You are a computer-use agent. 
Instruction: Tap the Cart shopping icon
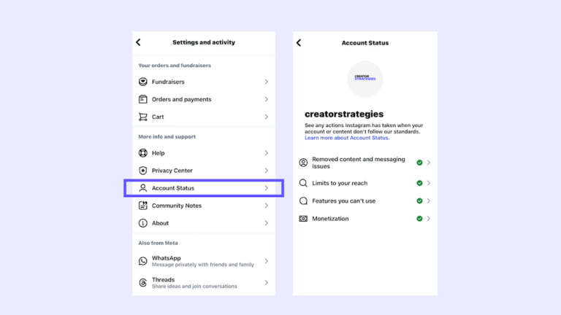[142, 117]
